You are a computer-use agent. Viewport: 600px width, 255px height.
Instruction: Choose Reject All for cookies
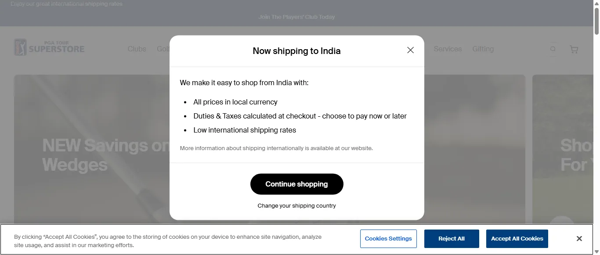[x=451, y=239]
